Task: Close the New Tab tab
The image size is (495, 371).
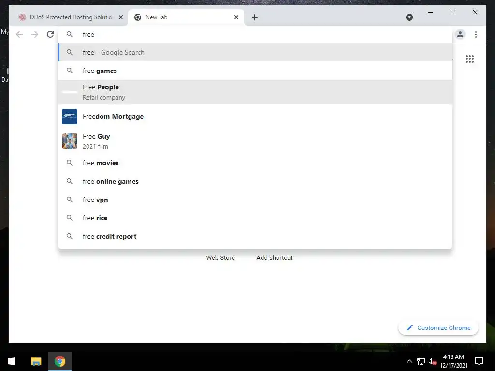Action: (236, 17)
